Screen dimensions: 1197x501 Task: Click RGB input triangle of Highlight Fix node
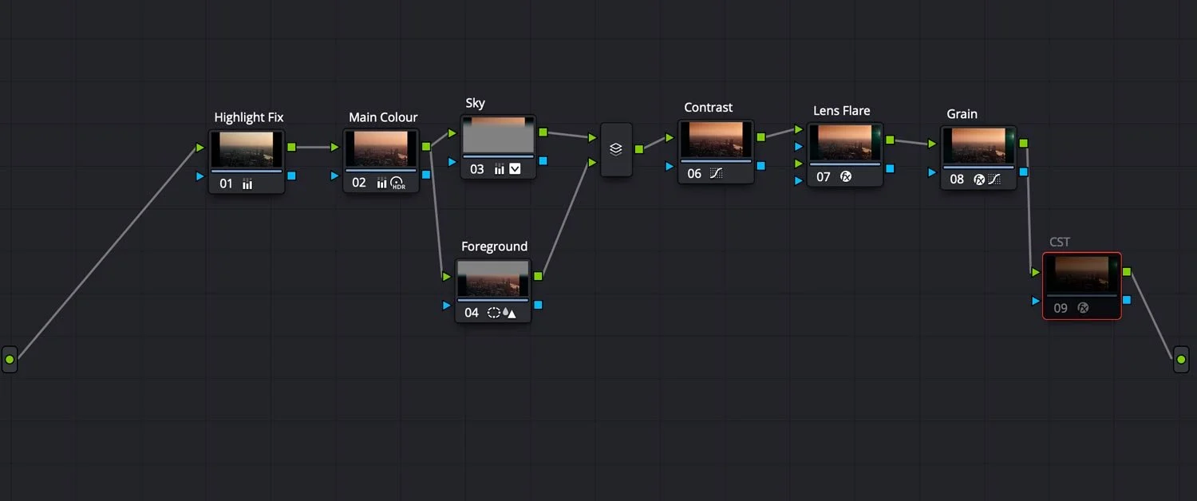200,148
